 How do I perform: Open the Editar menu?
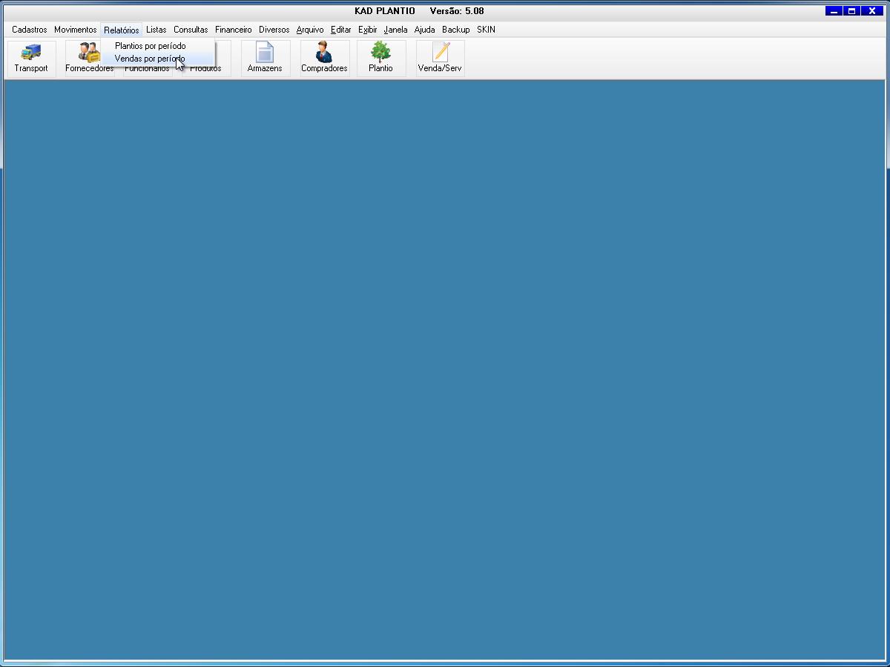(x=341, y=30)
